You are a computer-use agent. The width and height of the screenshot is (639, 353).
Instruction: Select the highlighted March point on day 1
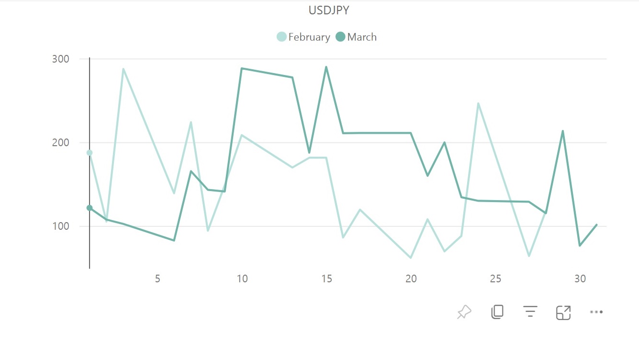pos(90,208)
